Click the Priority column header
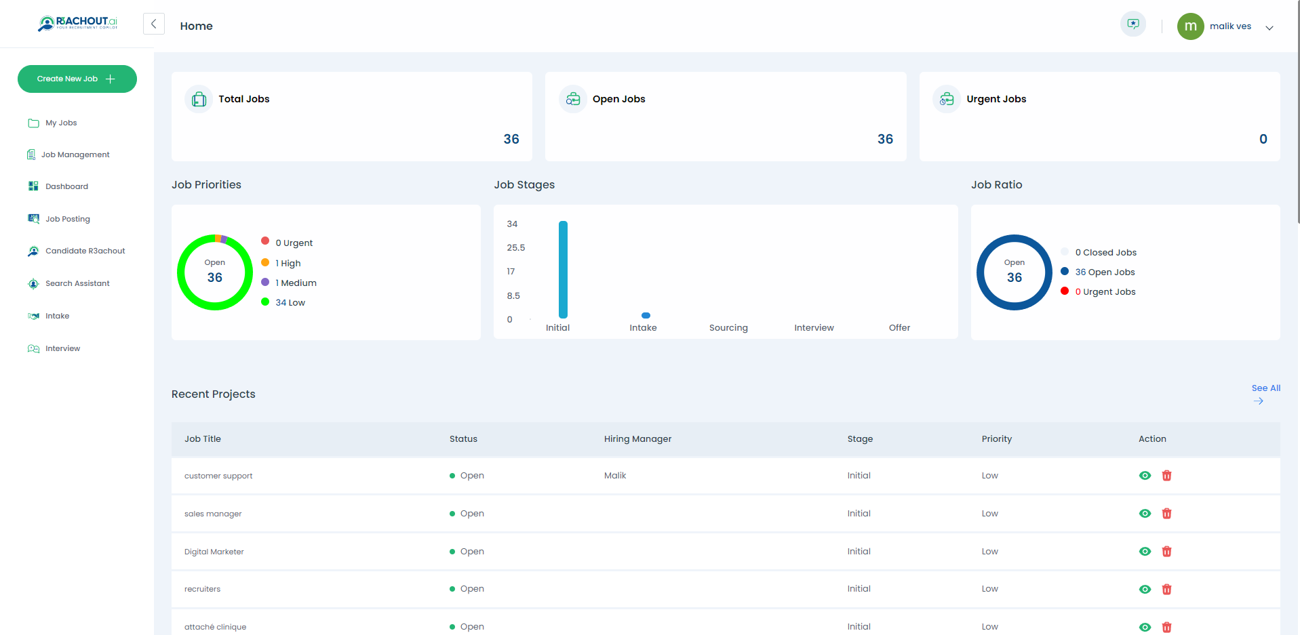Screen dimensions: 1300x635 (x=997, y=438)
